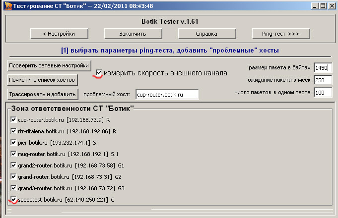Image resolution: width=338 pixels, height=218 pixels.
Task: Click Проверить сетевые настройки button
Action: click(x=49, y=65)
